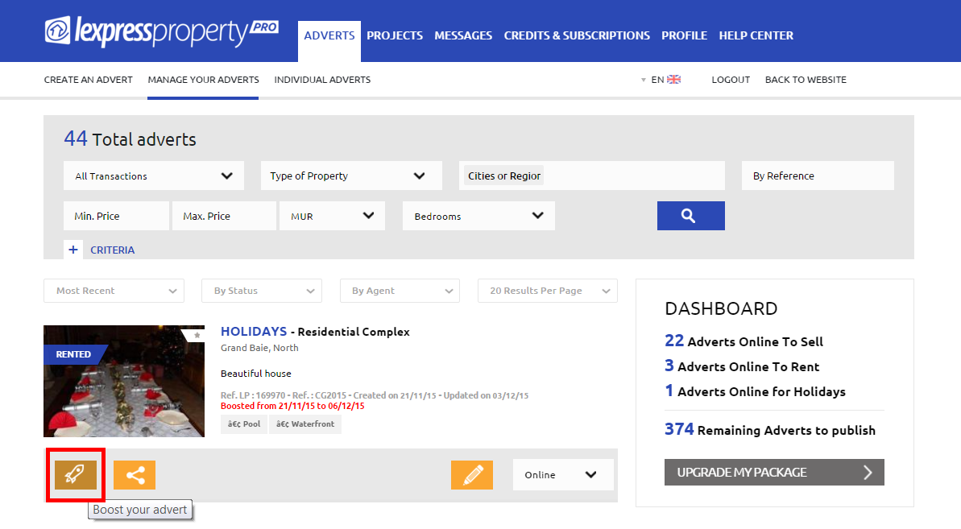Click the Pool tag on the advert

(x=244, y=424)
